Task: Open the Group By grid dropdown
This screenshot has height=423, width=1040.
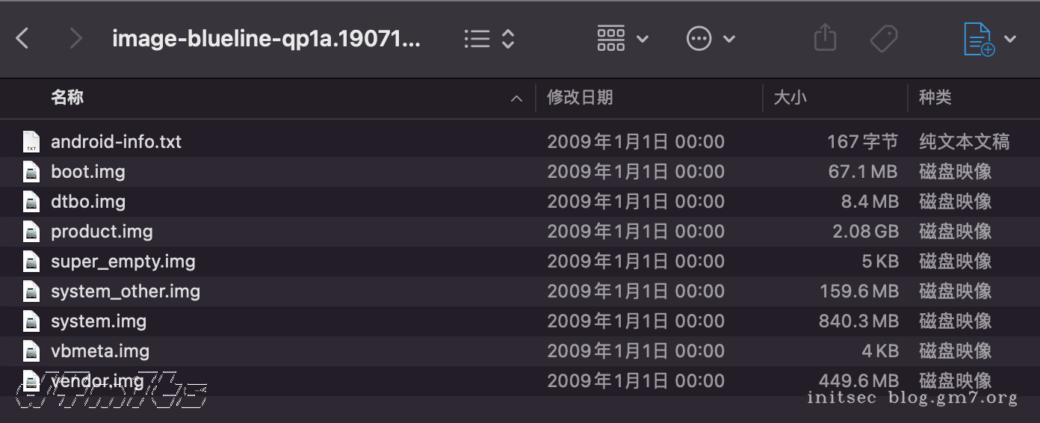Action: (x=622, y=38)
